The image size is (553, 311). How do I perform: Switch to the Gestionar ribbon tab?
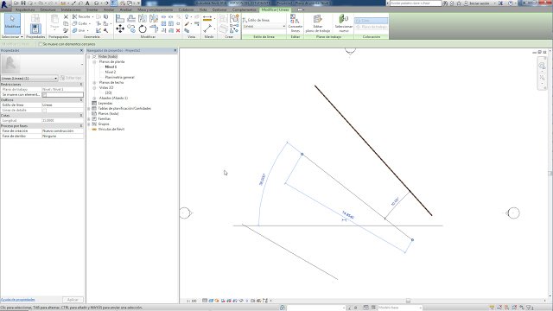219,10
